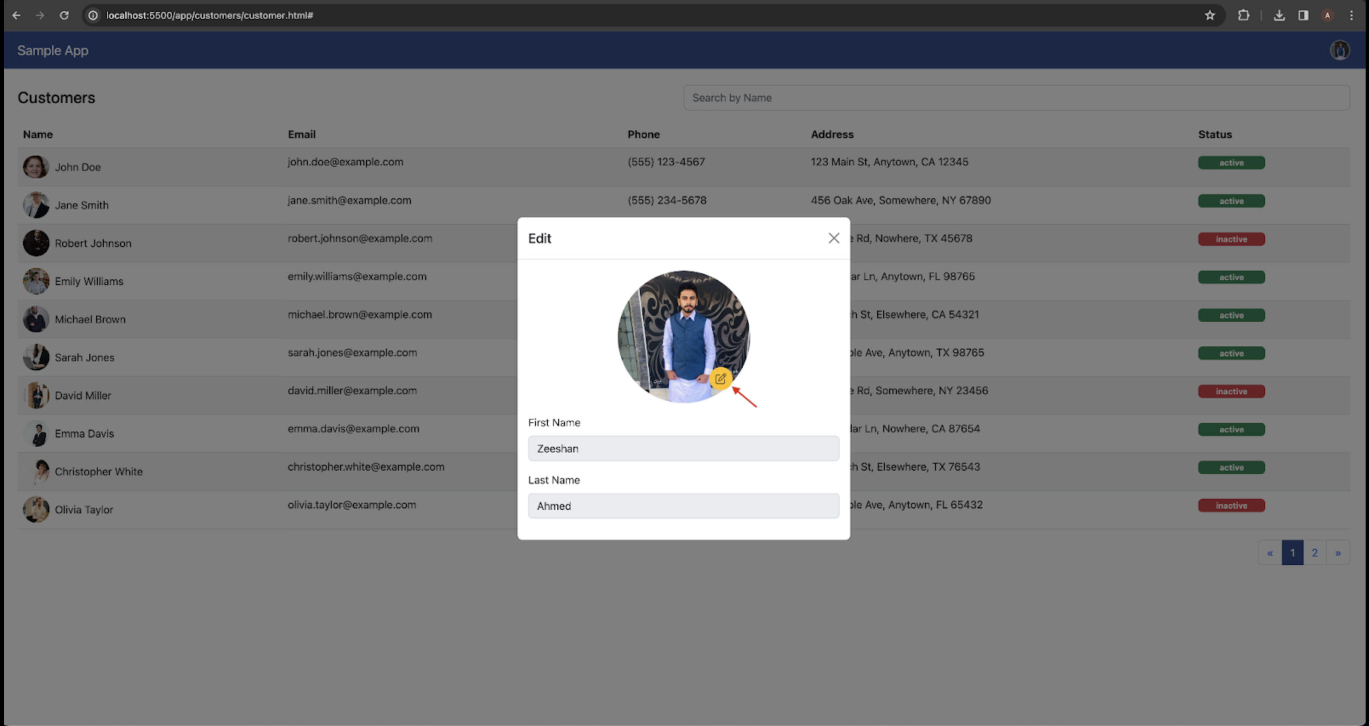Click previous page double-arrow button

coord(1269,553)
